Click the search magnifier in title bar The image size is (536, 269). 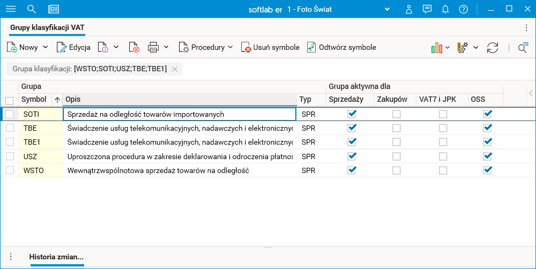coord(32,9)
